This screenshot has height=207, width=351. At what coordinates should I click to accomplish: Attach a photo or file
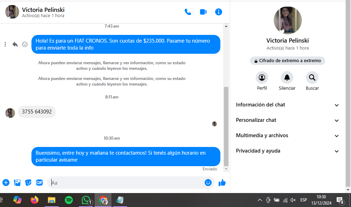pyautogui.click(x=17, y=183)
